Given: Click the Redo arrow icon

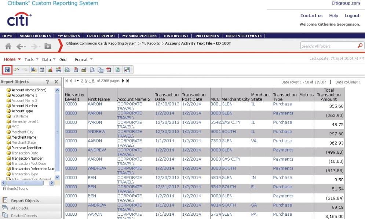Looking at the screenshot, I should [x=25, y=70].
